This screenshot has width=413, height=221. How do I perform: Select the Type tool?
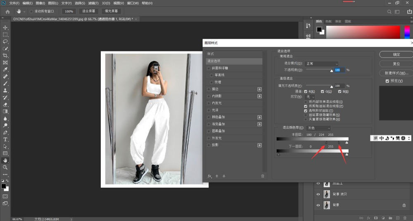tap(5, 140)
